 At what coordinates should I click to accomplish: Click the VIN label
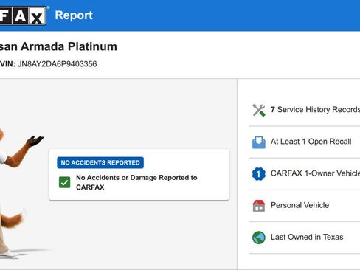pos(7,64)
